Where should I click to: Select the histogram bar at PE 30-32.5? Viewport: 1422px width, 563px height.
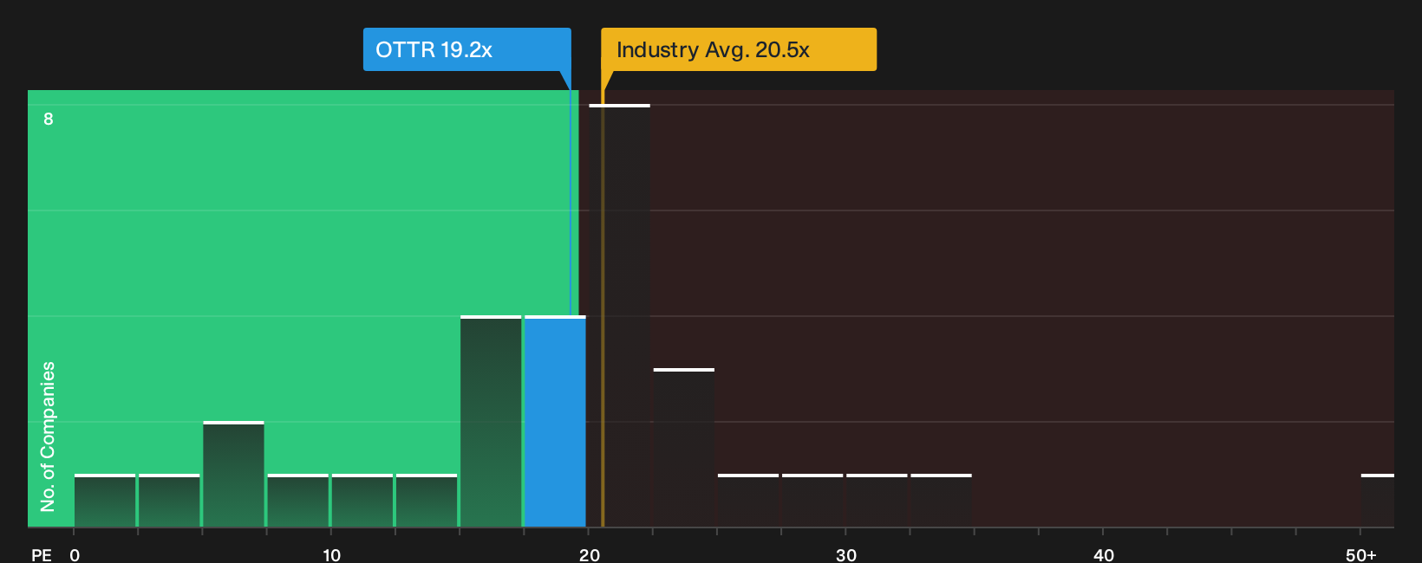click(877, 501)
